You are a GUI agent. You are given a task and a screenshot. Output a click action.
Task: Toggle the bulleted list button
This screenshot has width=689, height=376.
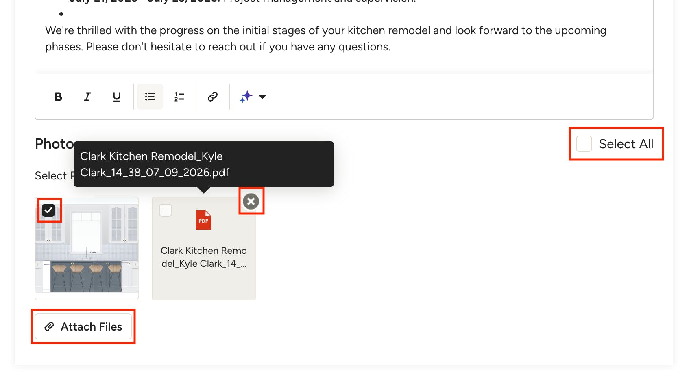pos(150,97)
